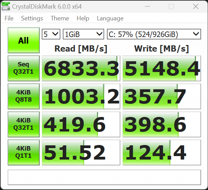208x190 pixels.
Task: Select the 4KiB Q8T8 read result 1003.2
Action: (x=81, y=96)
